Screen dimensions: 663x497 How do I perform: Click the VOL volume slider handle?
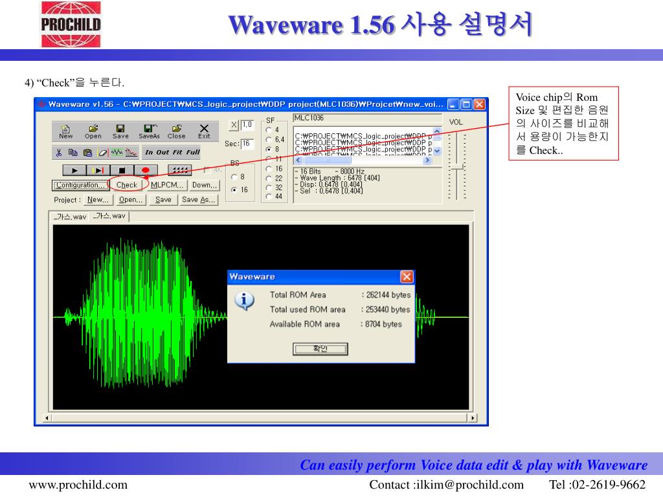(x=456, y=167)
